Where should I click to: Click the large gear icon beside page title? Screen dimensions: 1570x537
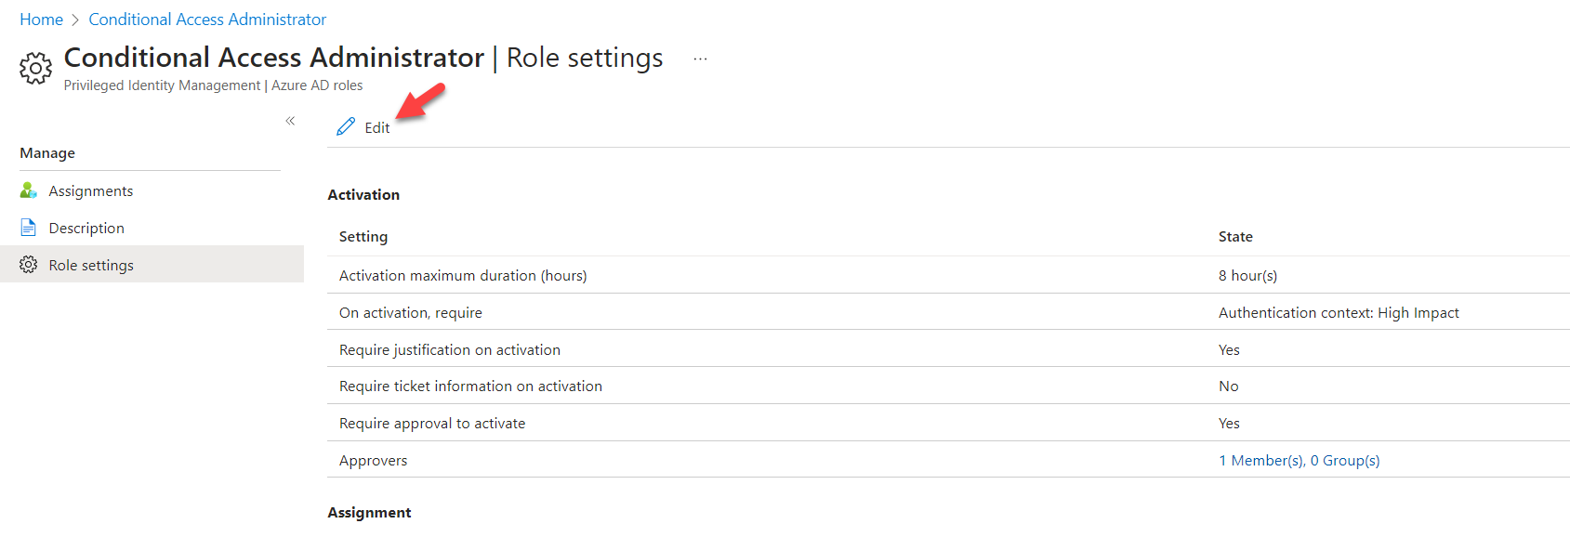[x=35, y=68]
